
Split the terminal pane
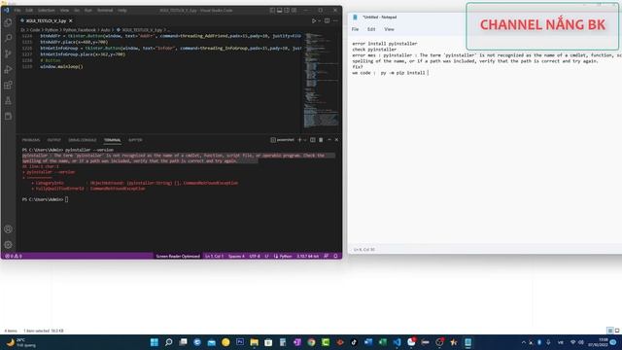(313, 140)
